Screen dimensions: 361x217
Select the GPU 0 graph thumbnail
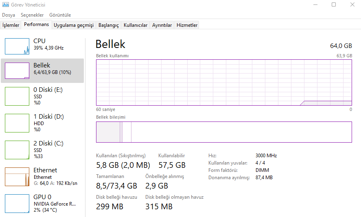pyautogui.click(x=17, y=203)
